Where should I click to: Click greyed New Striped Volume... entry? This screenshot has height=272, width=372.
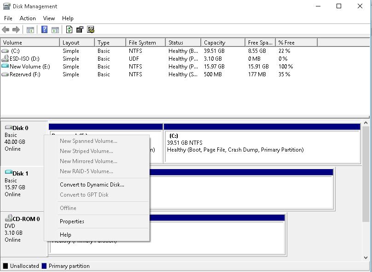97,151
